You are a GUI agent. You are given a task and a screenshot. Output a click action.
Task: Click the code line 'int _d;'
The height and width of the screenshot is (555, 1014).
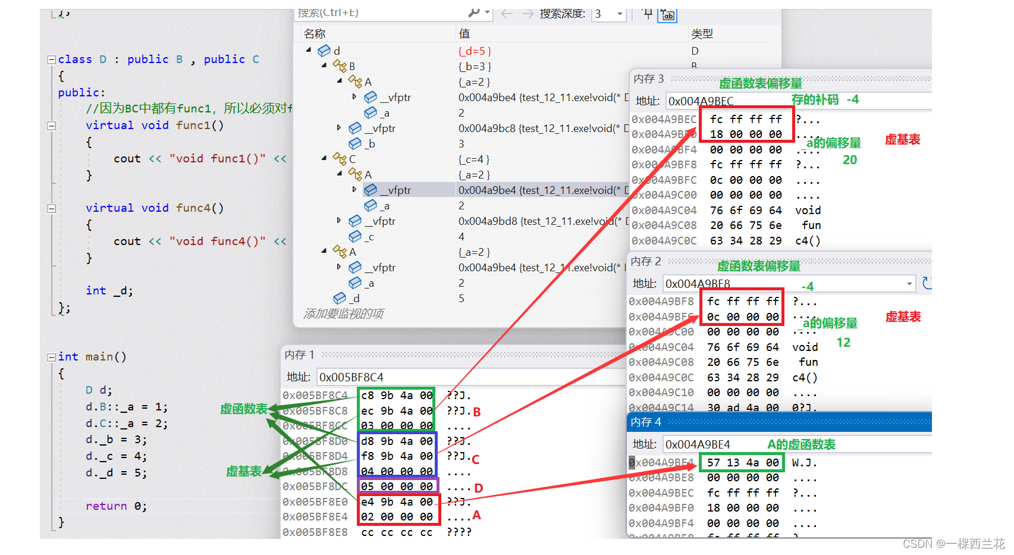[109, 291]
